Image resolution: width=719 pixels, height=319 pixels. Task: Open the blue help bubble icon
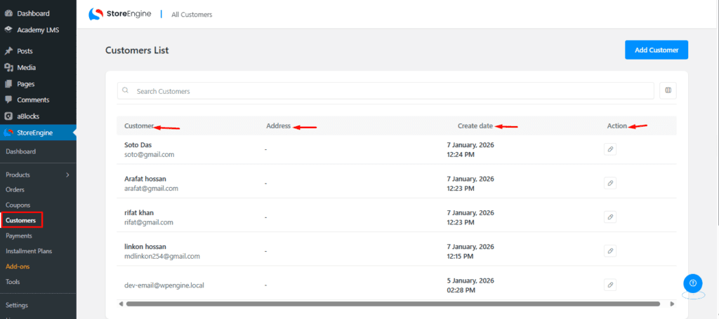tap(693, 283)
